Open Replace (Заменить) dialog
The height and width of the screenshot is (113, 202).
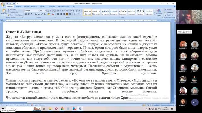coord(169,13)
